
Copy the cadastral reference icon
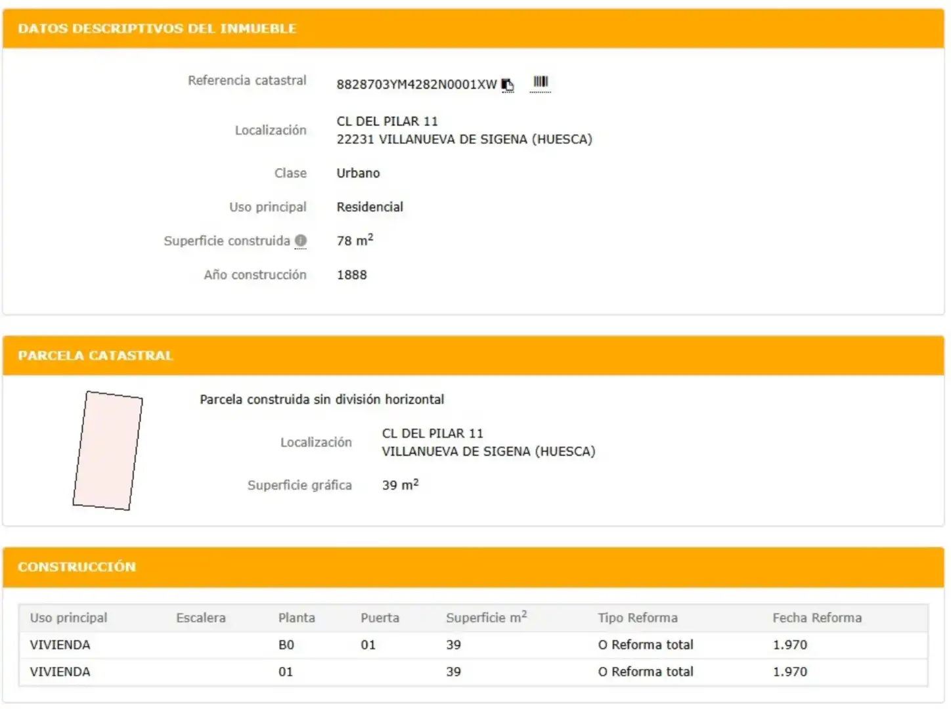[x=508, y=85]
